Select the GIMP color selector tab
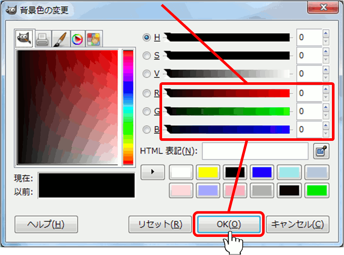Image resolution: width=344 pixels, height=255 pixels. [x=25, y=39]
